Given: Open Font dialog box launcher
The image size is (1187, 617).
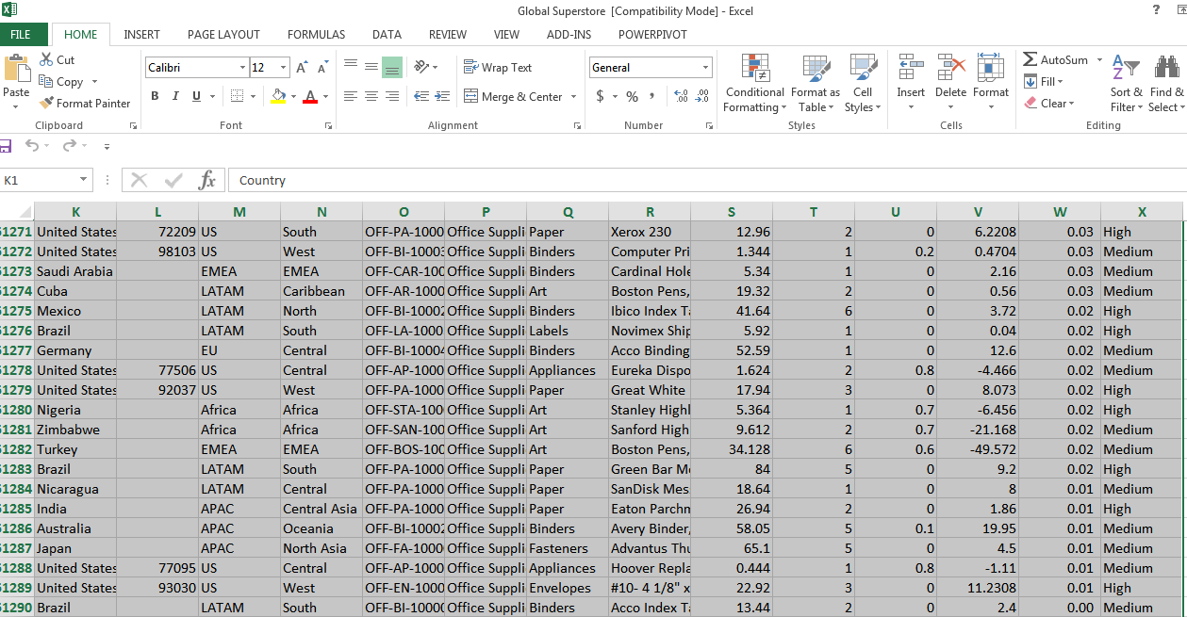Looking at the screenshot, I should pos(328,125).
